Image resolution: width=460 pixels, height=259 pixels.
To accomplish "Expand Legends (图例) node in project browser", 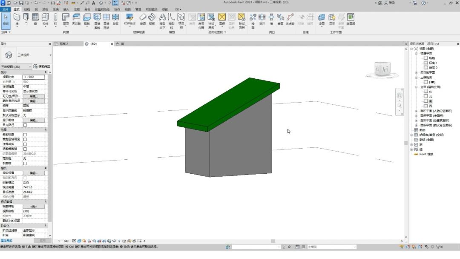I will coord(411,130).
